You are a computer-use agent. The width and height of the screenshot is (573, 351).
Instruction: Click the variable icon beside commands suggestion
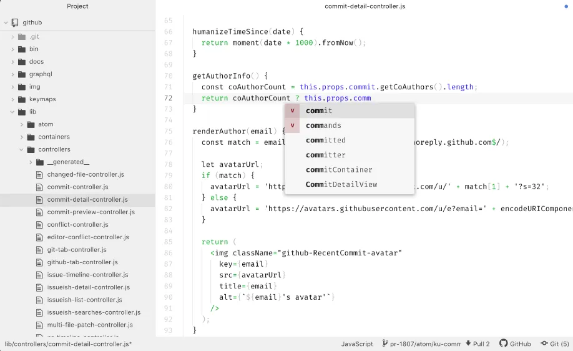pyautogui.click(x=292, y=126)
